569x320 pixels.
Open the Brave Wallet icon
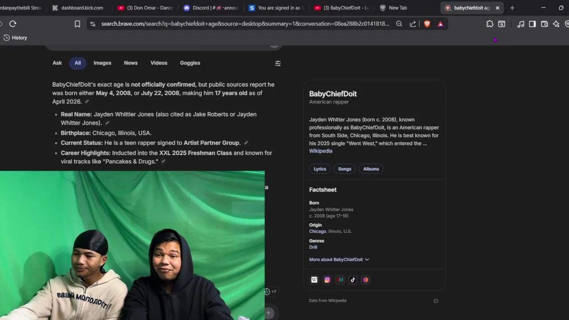[544, 24]
